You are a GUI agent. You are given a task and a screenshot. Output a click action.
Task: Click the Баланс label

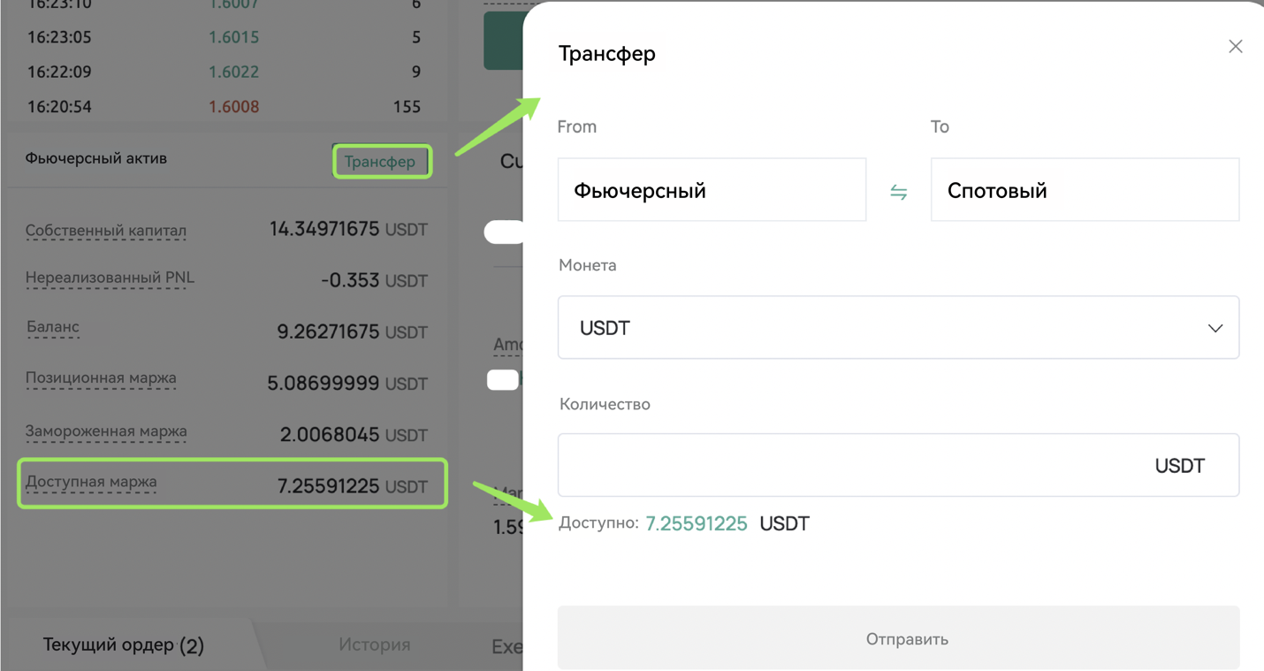[x=53, y=327]
